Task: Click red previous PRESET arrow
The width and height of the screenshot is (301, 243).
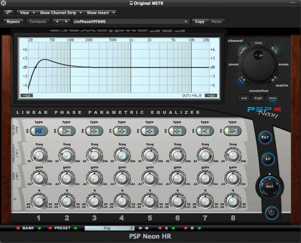Action: click(x=50, y=228)
